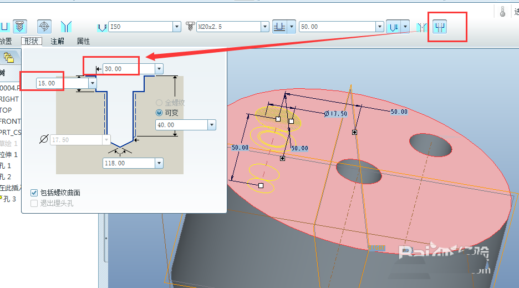This screenshot has width=519, height=288.
Task: Open the M20x2.5 screw size dropdown
Action: click(265, 27)
